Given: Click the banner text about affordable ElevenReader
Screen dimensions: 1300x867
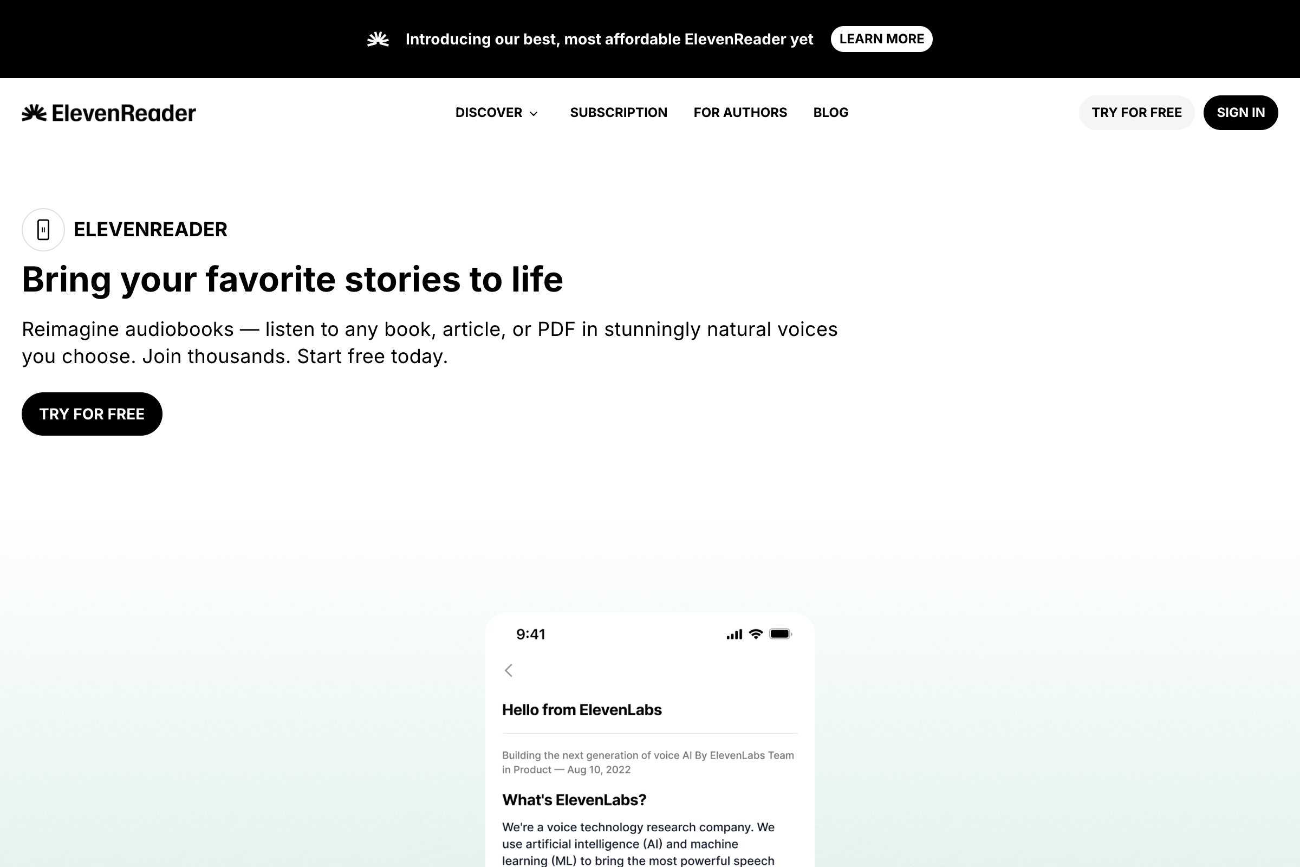Looking at the screenshot, I should coord(609,39).
